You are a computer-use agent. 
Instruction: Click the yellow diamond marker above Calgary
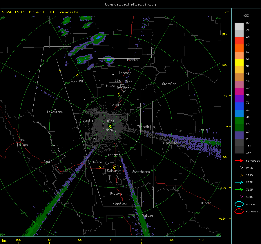115,167
